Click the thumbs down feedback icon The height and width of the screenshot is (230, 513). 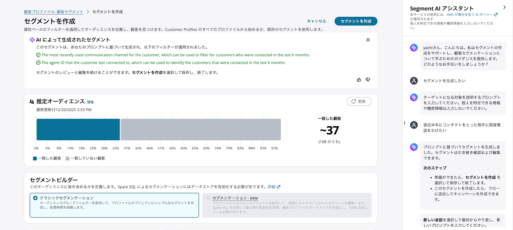point(368,80)
